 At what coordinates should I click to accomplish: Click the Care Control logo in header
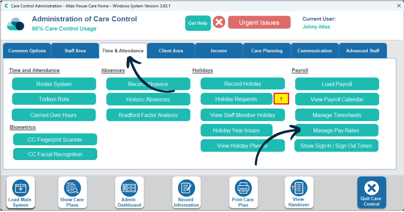pos(16,24)
